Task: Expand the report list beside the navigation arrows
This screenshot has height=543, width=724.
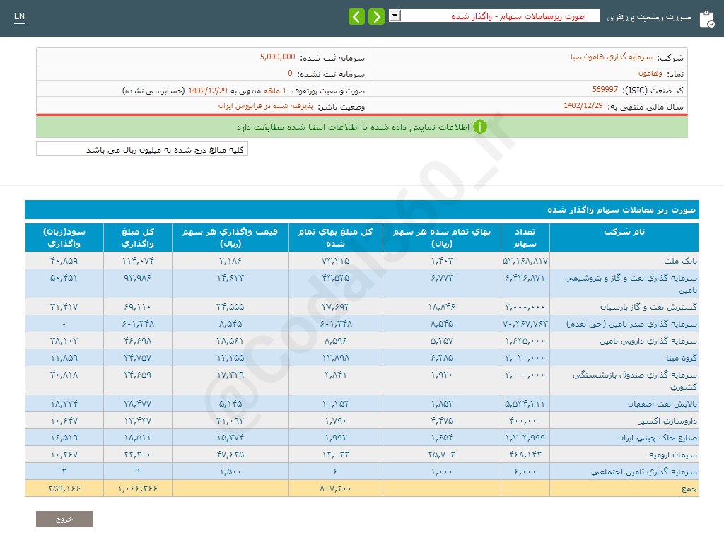Action: tap(394, 15)
